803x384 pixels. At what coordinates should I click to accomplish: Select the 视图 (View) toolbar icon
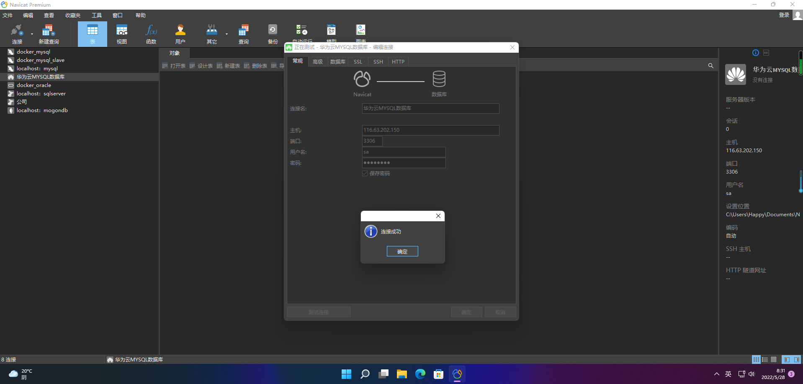[122, 34]
